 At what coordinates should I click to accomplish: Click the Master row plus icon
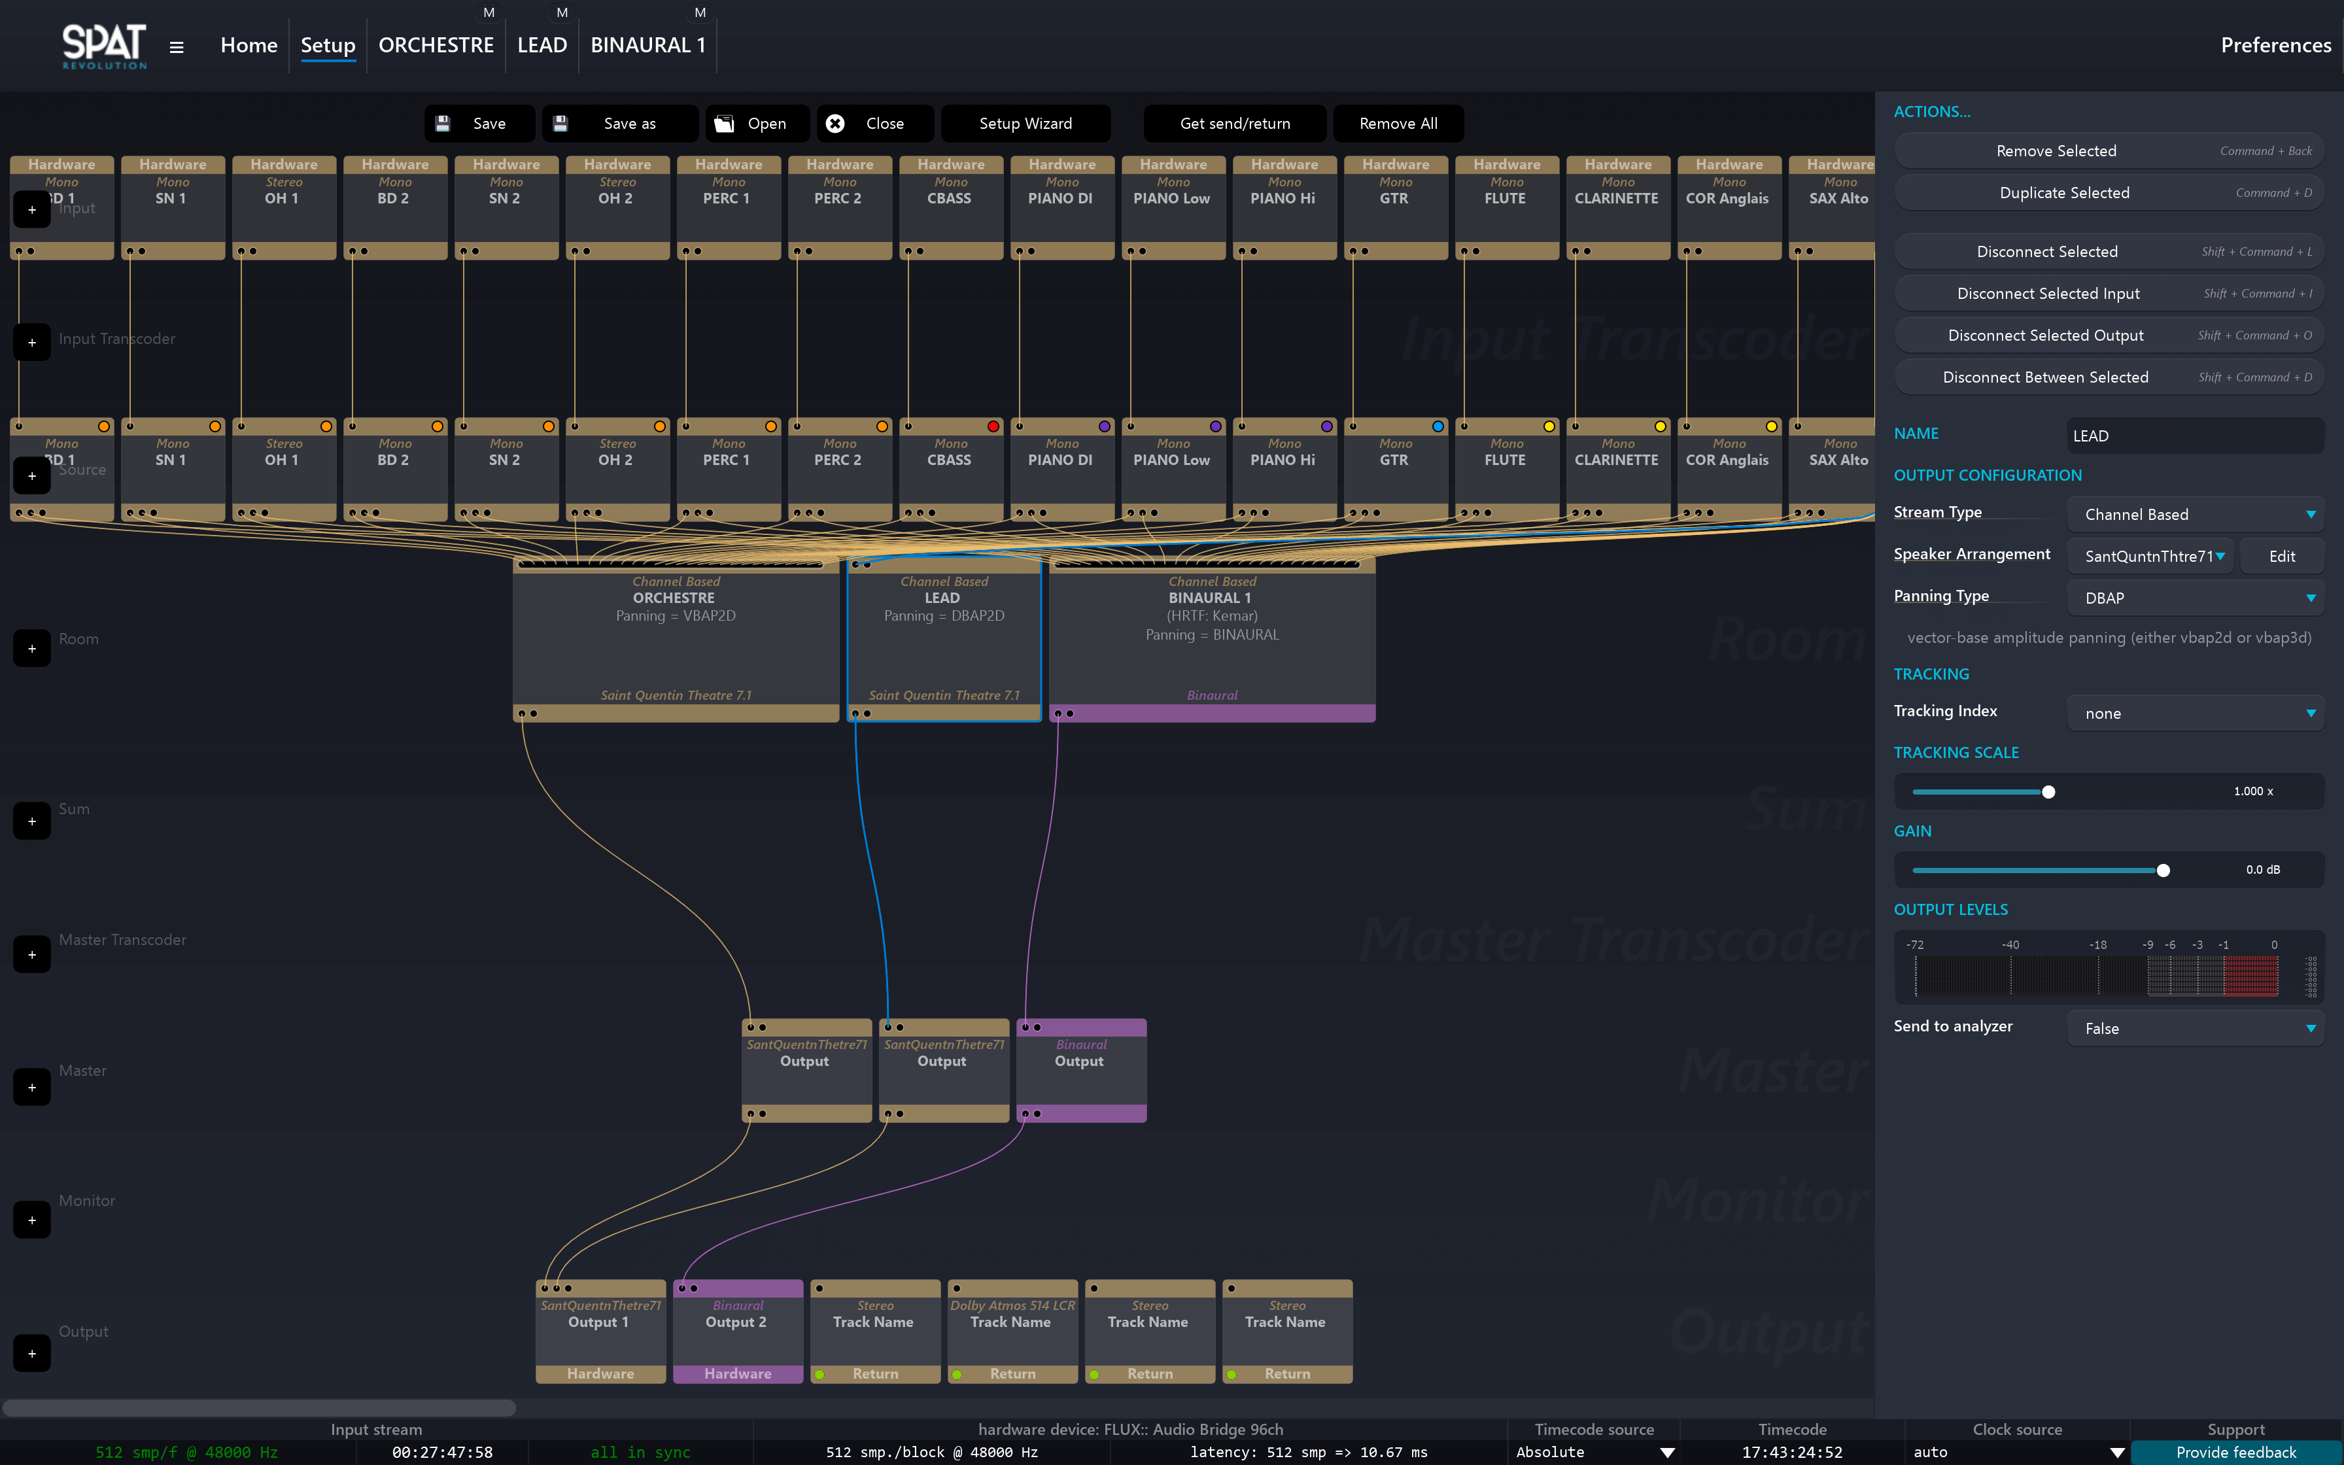(x=32, y=1087)
